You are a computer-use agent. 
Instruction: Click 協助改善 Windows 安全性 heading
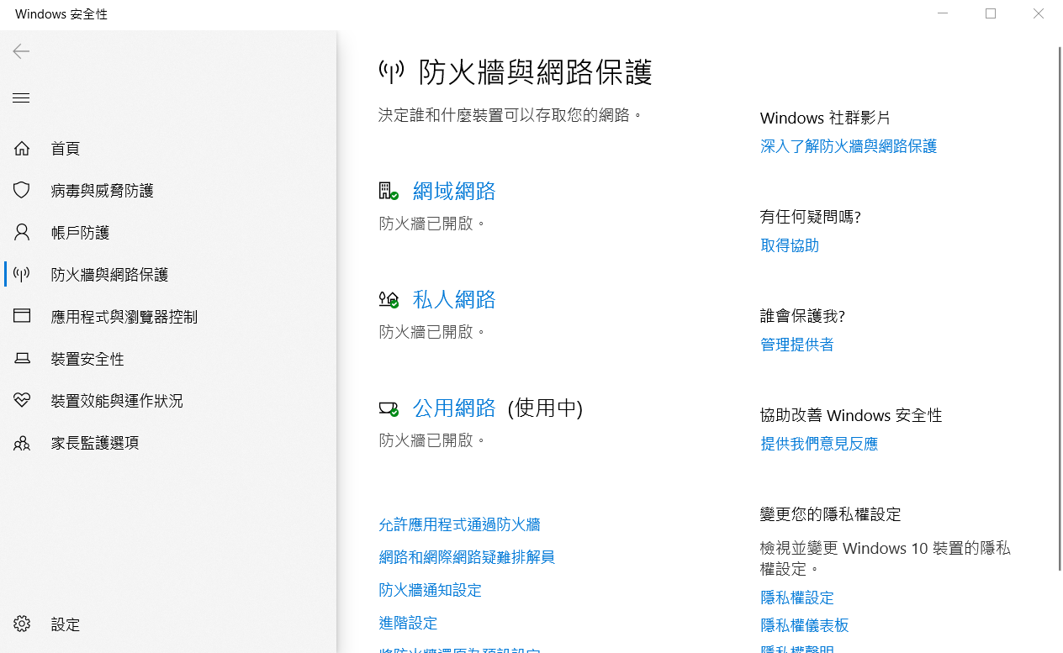851,415
